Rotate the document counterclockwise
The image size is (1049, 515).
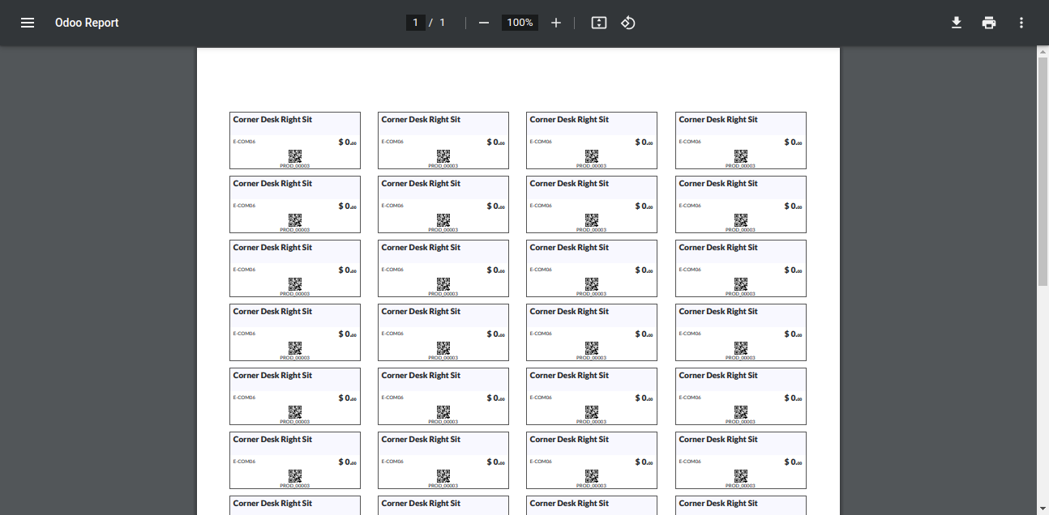tap(628, 23)
